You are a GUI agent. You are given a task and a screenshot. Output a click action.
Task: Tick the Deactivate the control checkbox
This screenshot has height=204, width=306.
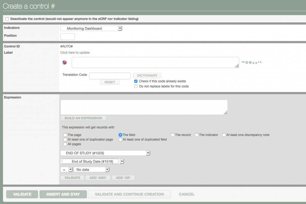[7, 19]
